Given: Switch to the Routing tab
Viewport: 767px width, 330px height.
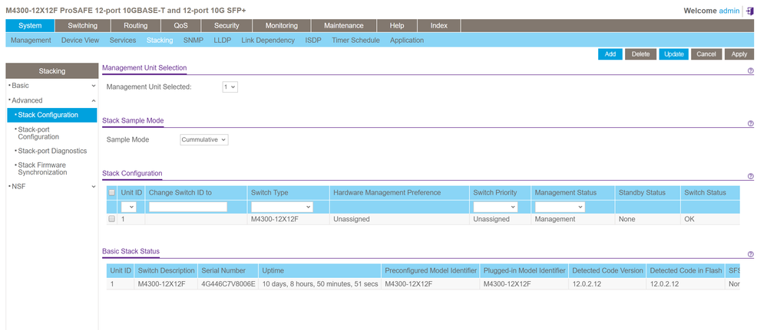Looking at the screenshot, I should [135, 26].
